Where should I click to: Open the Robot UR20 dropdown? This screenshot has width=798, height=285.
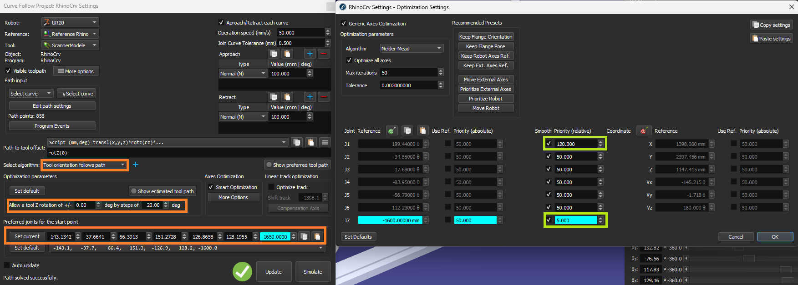[70, 22]
